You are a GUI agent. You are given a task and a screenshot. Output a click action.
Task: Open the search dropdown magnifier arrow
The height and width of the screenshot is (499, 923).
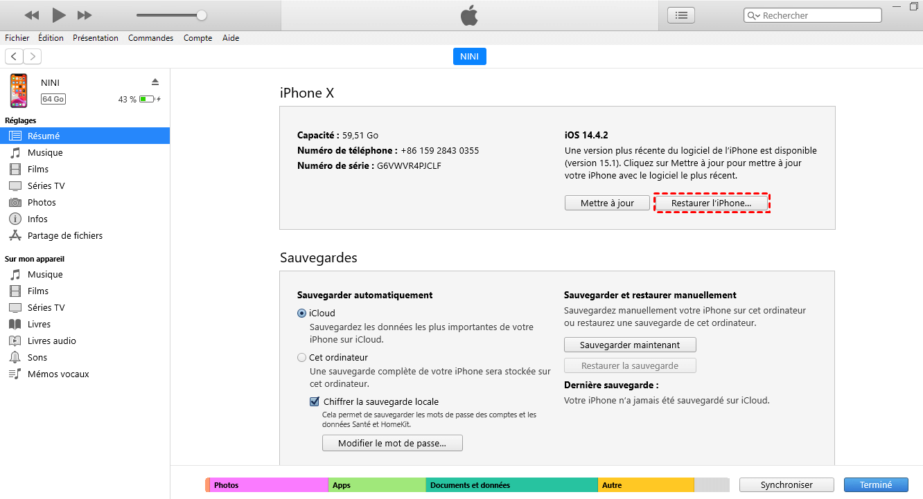pos(753,15)
